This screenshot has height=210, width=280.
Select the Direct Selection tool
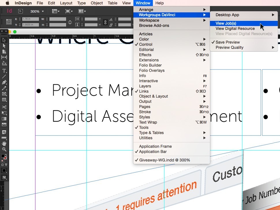pyautogui.click(x=4, y=46)
